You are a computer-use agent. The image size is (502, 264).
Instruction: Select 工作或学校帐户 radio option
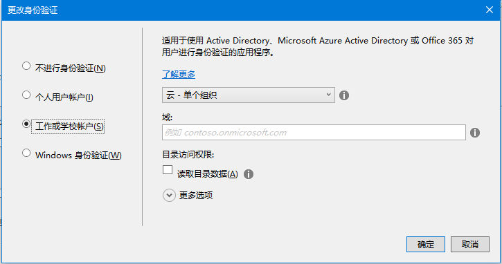pos(26,124)
